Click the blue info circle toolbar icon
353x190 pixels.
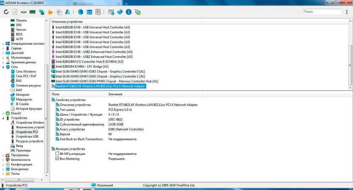tap(128, 12)
